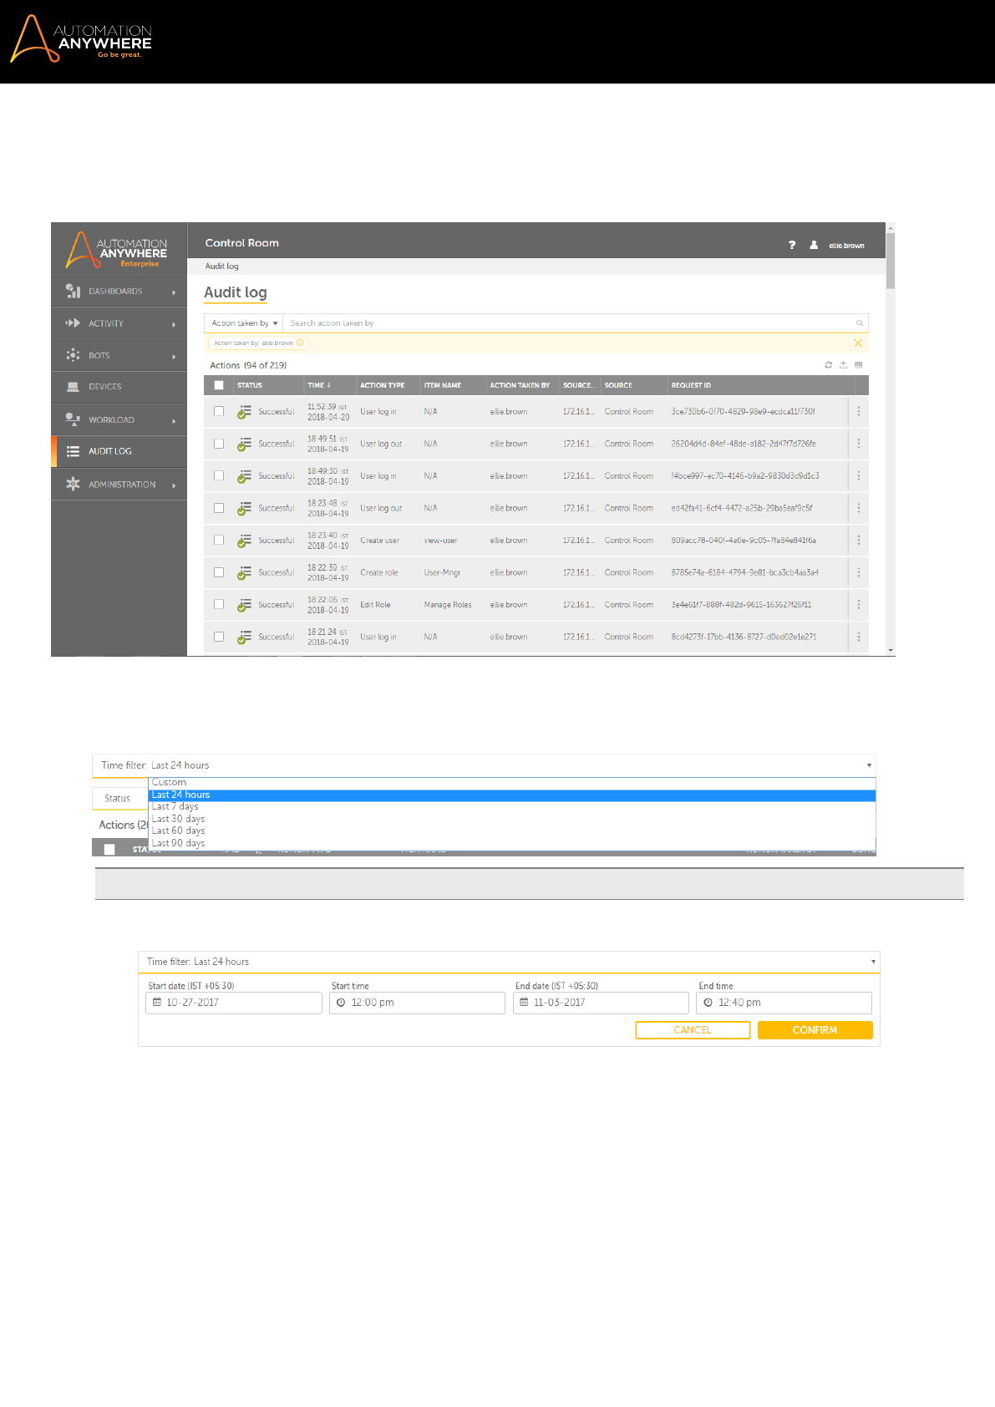
Task: Click the Audit Log list icon
Action: coord(73,451)
